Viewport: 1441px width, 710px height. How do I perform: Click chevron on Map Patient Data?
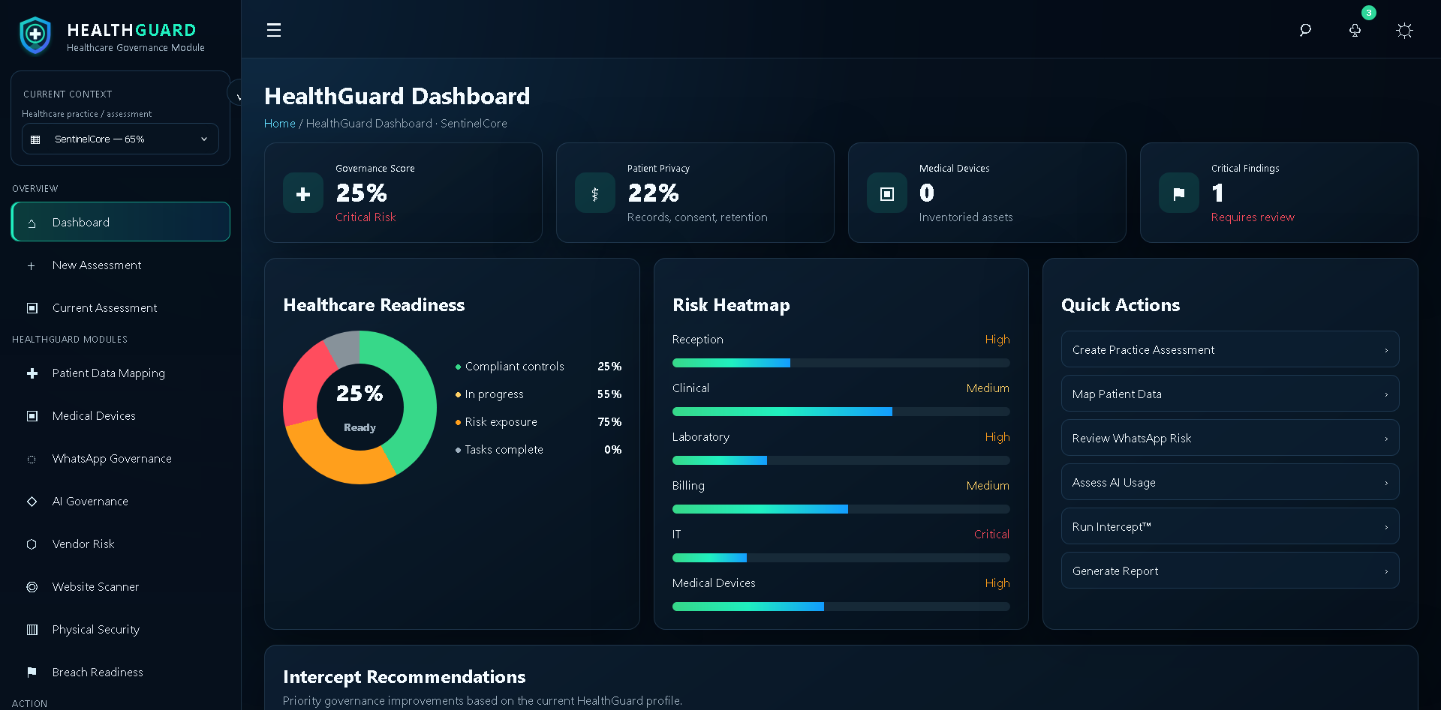click(x=1386, y=394)
